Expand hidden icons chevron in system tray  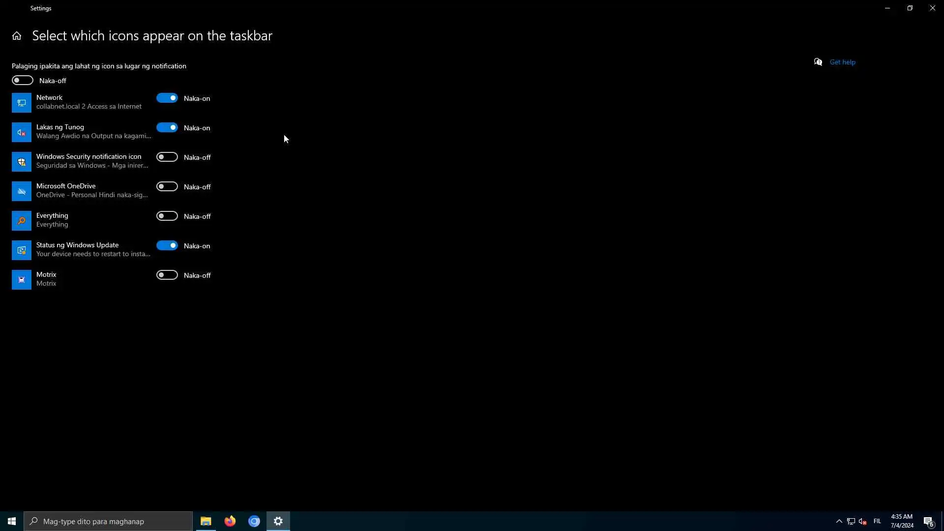(x=839, y=521)
